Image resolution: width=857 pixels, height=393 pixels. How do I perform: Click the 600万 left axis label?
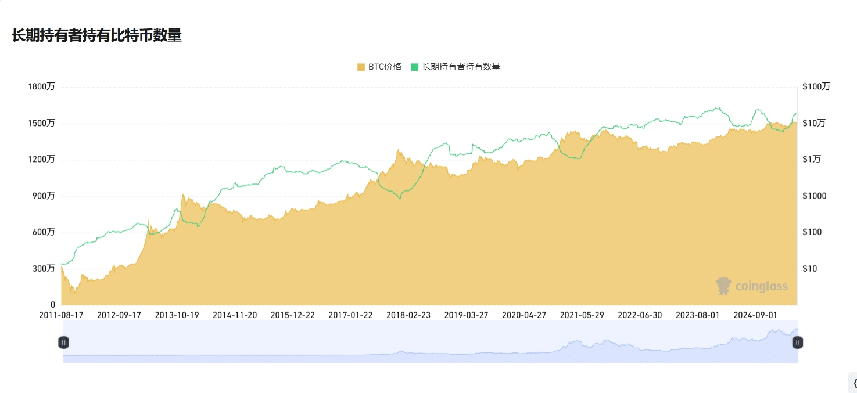point(44,232)
